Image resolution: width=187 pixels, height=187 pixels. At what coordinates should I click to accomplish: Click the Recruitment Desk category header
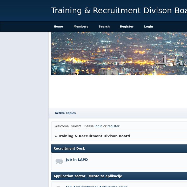coord(69,149)
